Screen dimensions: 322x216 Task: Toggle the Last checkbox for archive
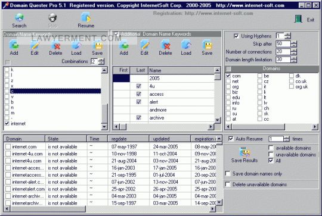coord(139,118)
